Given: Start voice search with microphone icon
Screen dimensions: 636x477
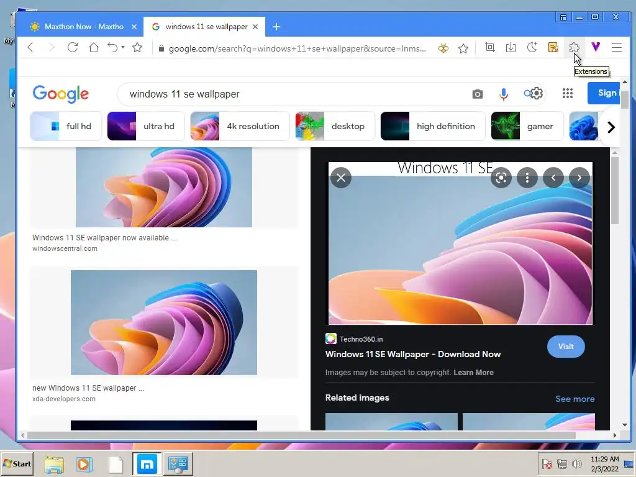Looking at the screenshot, I should click(x=503, y=94).
